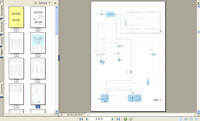Select Continuous page layout
This screenshot has height=121, width=200.
[186, 119]
